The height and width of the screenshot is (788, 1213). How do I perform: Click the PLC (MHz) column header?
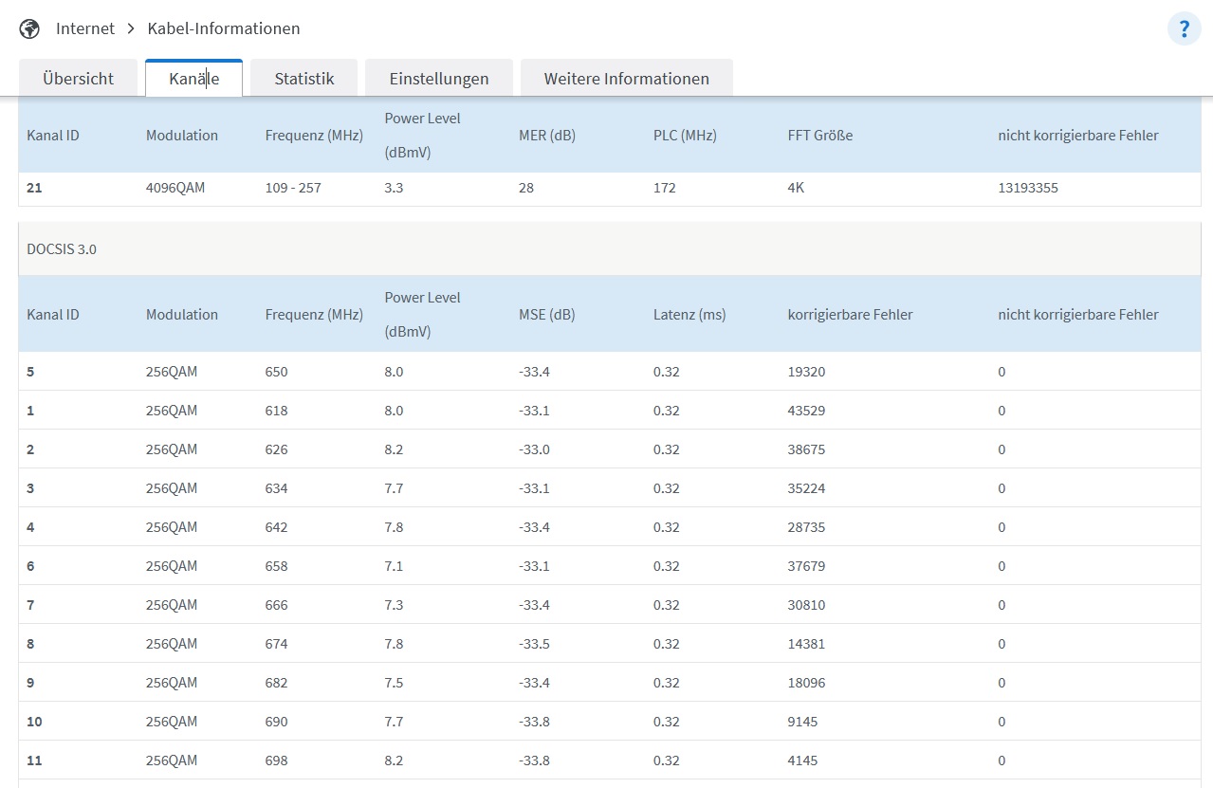(685, 136)
